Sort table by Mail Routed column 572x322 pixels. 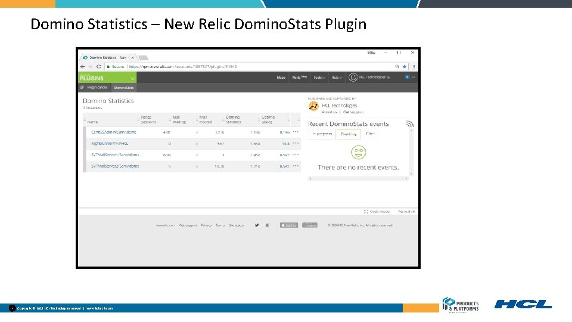(x=206, y=119)
